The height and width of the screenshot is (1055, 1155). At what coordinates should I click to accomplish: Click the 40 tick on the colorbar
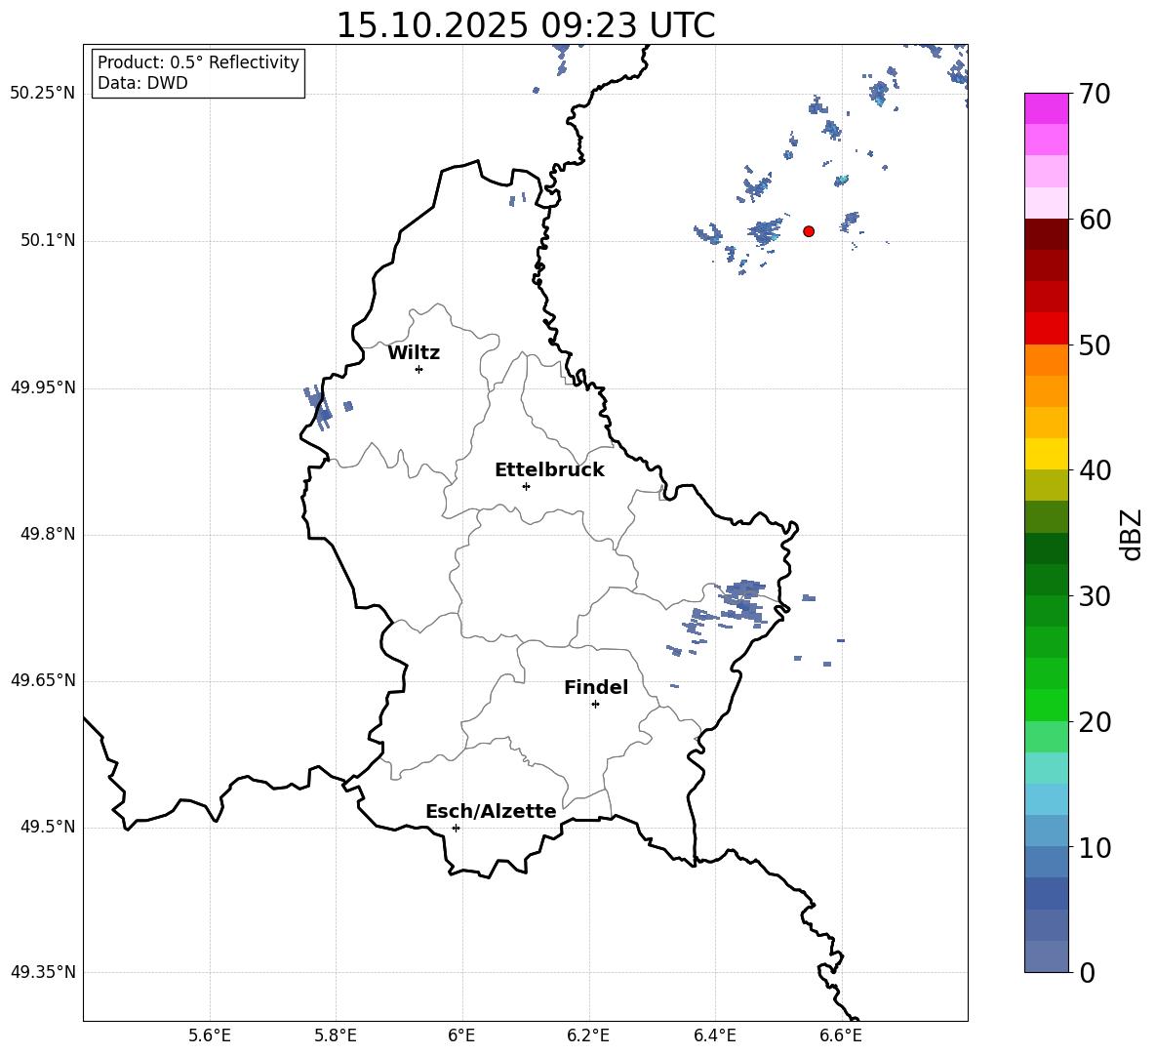coord(1095,470)
